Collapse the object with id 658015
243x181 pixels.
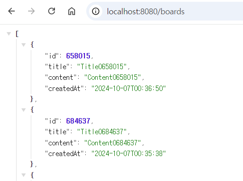click(x=24, y=45)
